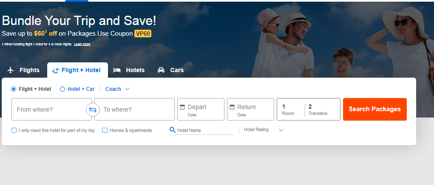Click the palm tree Flight + Hotel icon
Image resolution: width=434 pixels, height=185 pixels.
[x=55, y=70]
